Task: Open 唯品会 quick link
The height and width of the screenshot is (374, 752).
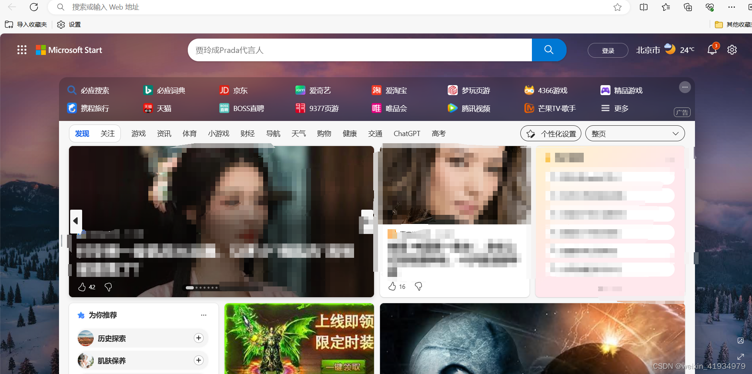Action: pyautogui.click(x=389, y=108)
